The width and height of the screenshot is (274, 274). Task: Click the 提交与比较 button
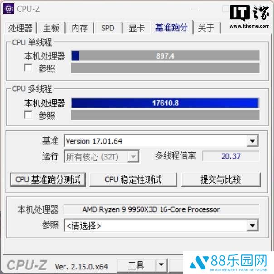221,179
